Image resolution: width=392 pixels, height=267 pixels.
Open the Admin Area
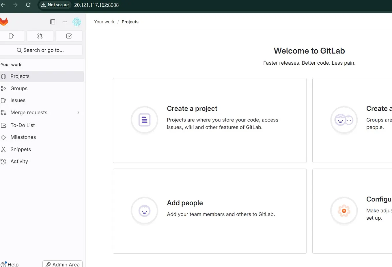click(62, 264)
